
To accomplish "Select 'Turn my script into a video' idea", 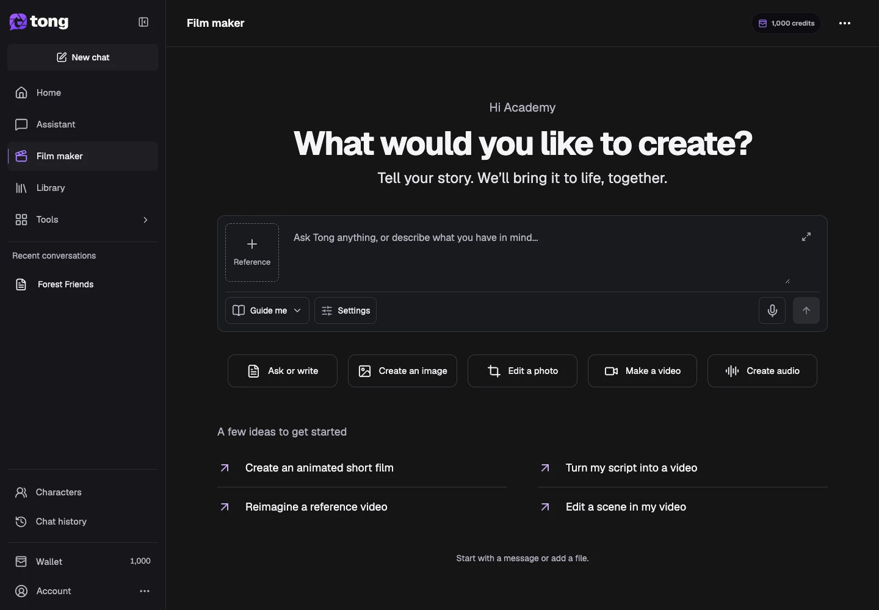I will point(682,468).
